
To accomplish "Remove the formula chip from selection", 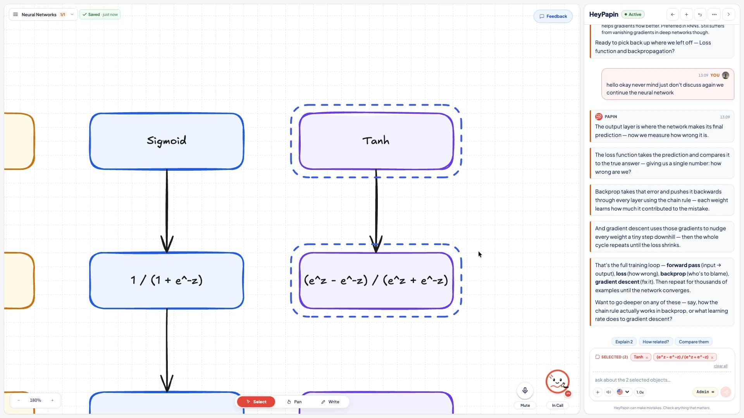I will coord(712,357).
